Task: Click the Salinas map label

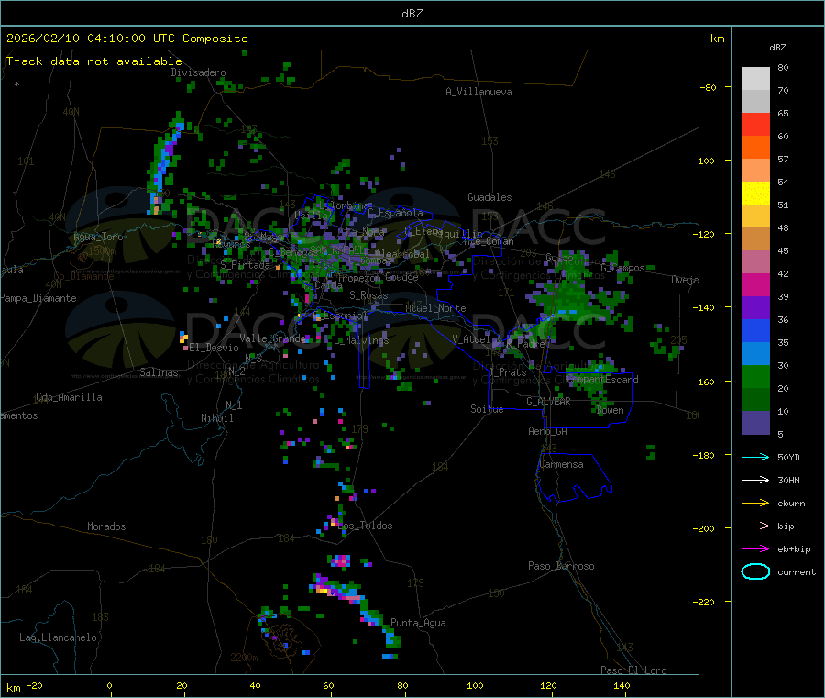Action: [159, 372]
